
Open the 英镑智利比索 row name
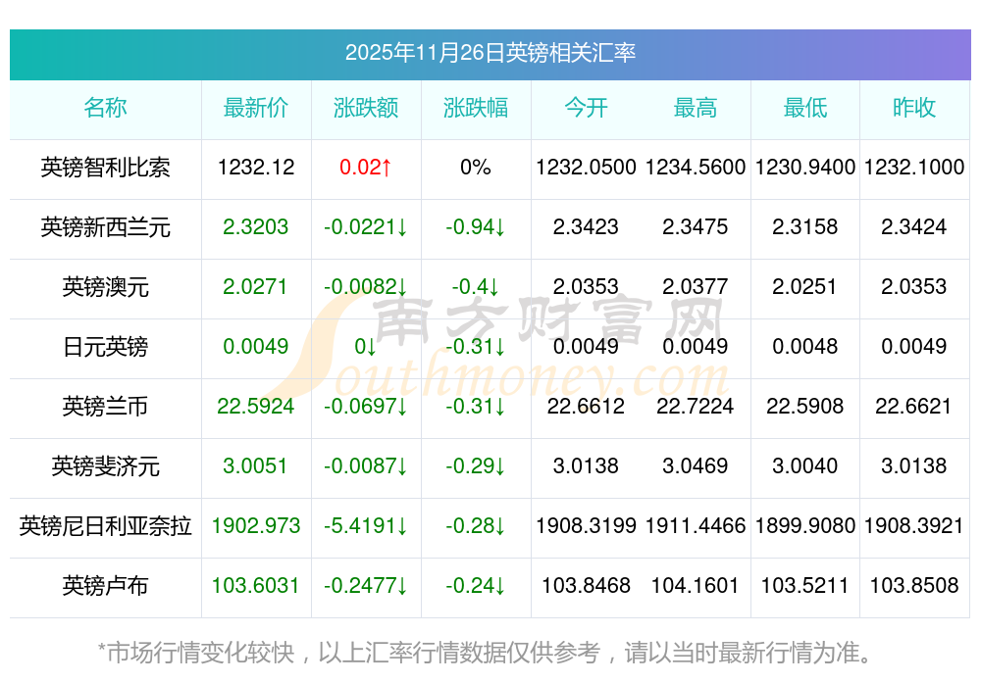105,168
